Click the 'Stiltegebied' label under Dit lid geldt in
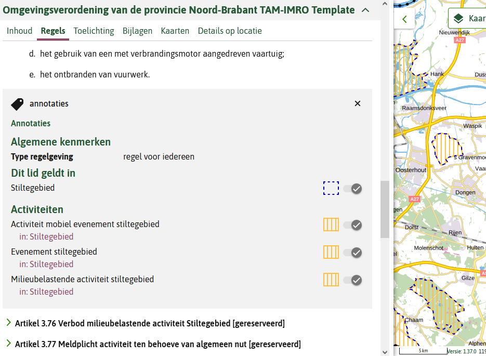486x356 pixels. 33,188
